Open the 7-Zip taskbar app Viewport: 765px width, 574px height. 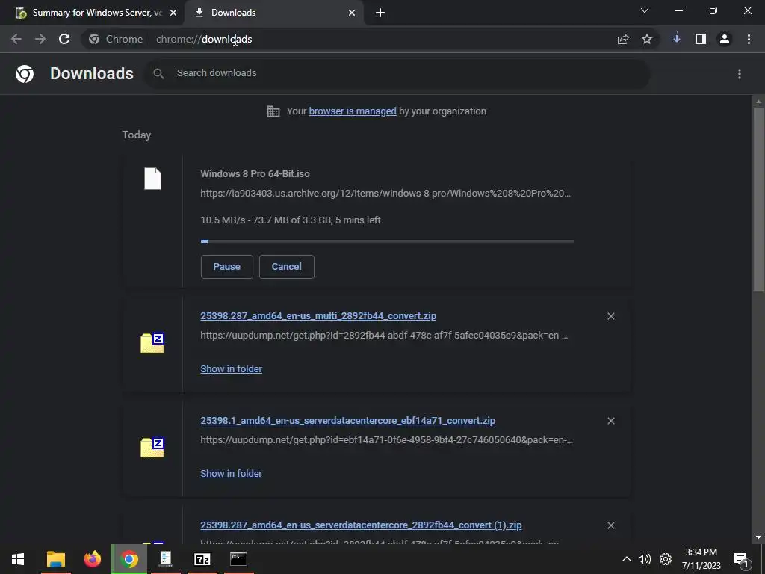(202, 559)
